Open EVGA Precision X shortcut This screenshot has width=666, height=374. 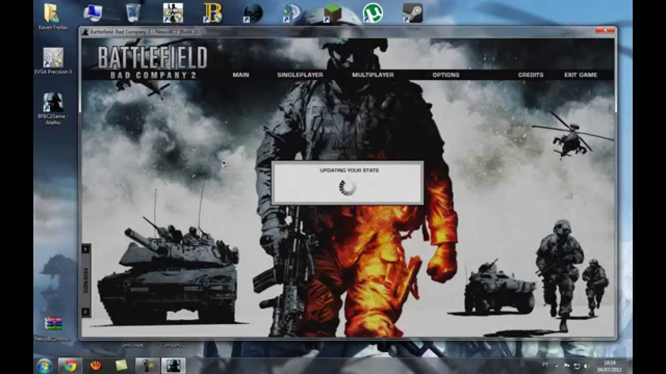coord(53,61)
